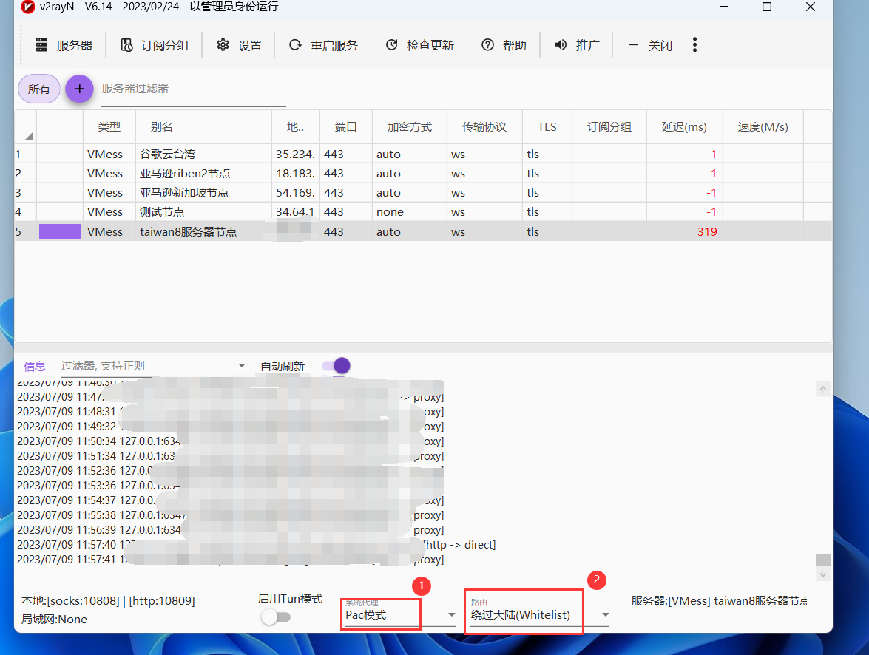Sort by the 延迟(ms) column header
The width and height of the screenshot is (869, 655).
684,127
